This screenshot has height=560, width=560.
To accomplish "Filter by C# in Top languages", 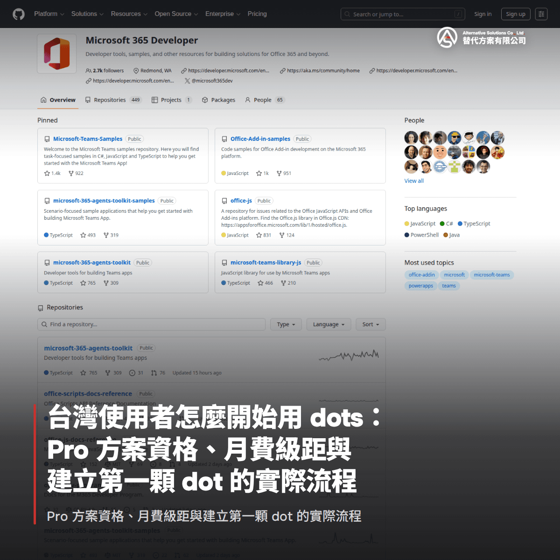I will point(447,224).
